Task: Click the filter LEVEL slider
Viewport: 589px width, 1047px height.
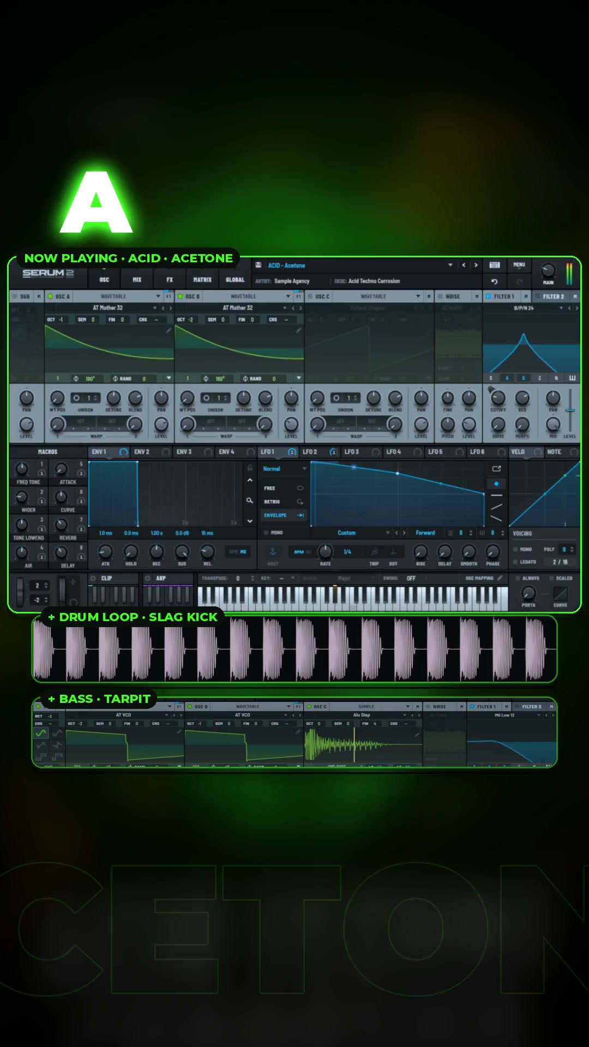Action: coord(570,411)
